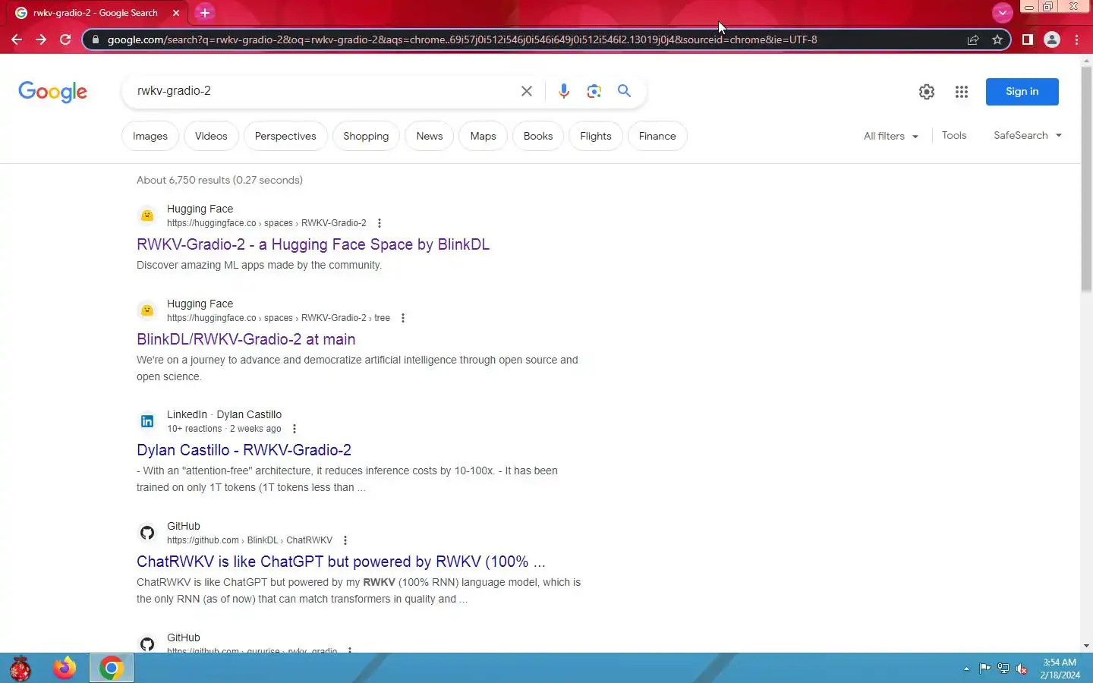Switch to the Flights filter

pos(596,136)
